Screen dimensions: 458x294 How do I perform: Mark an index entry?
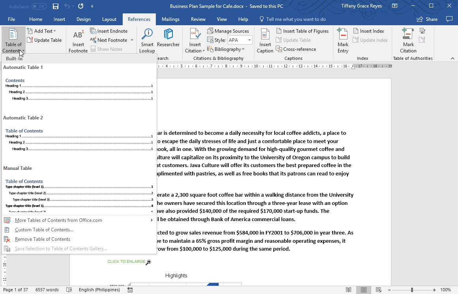[x=342, y=40]
